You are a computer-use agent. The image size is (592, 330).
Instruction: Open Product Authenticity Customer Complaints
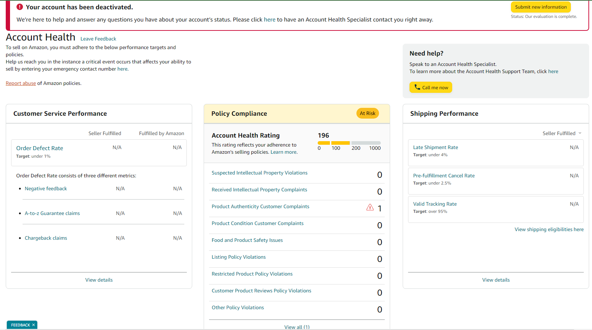click(x=260, y=206)
